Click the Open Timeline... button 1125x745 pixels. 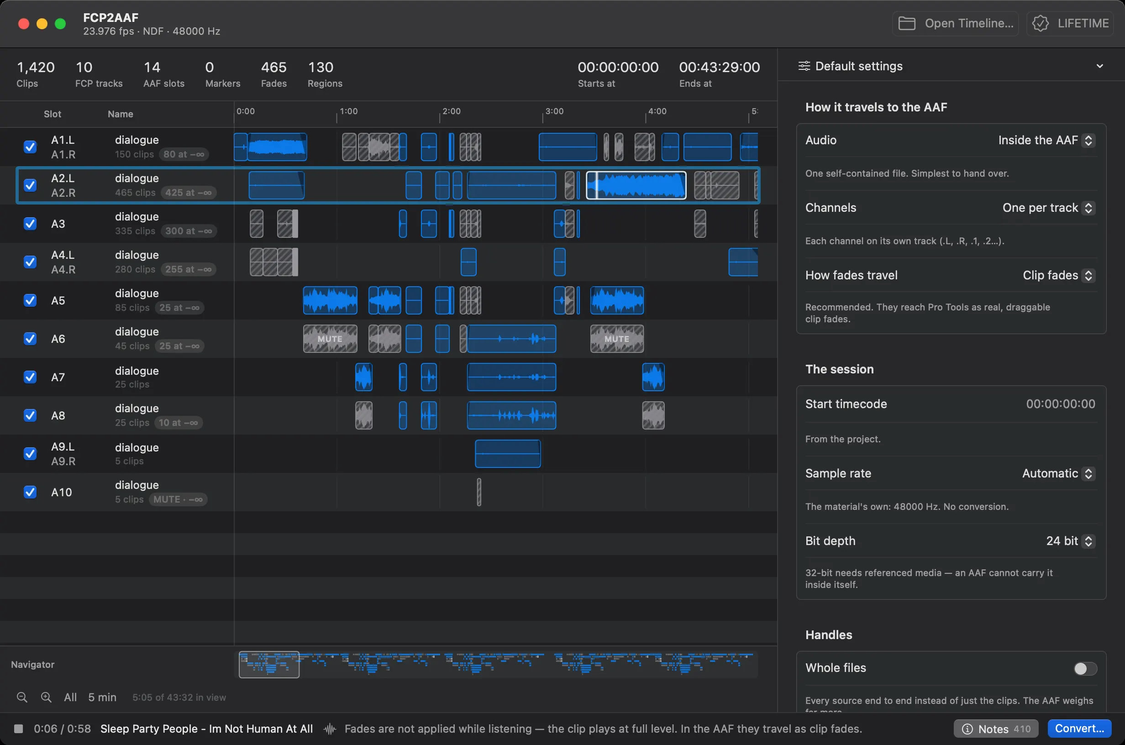coord(956,23)
